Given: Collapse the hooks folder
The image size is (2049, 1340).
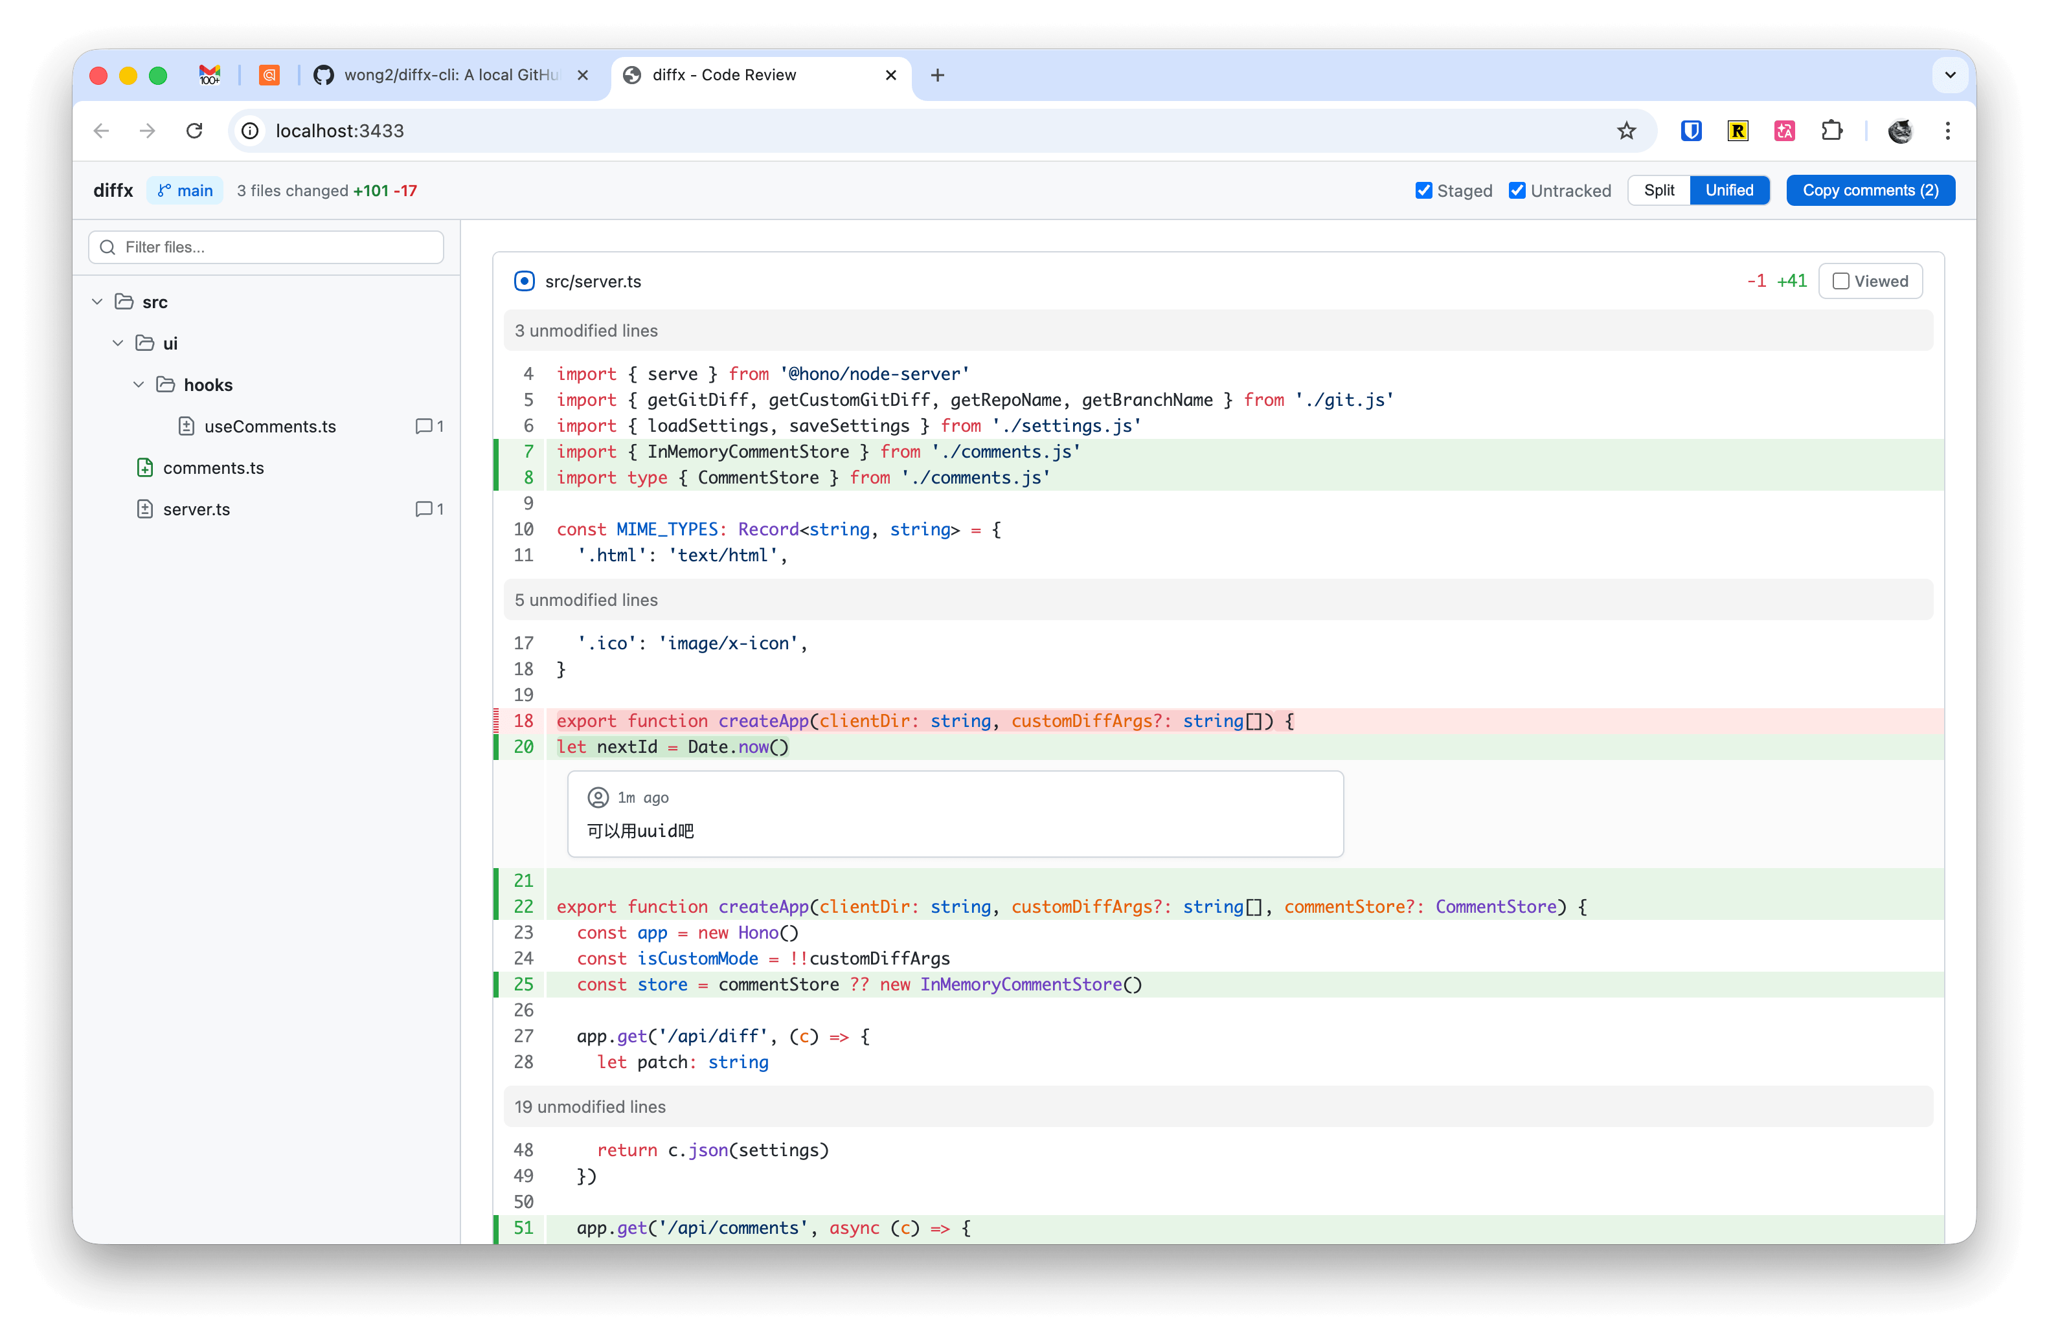Looking at the screenshot, I should click(x=139, y=385).
